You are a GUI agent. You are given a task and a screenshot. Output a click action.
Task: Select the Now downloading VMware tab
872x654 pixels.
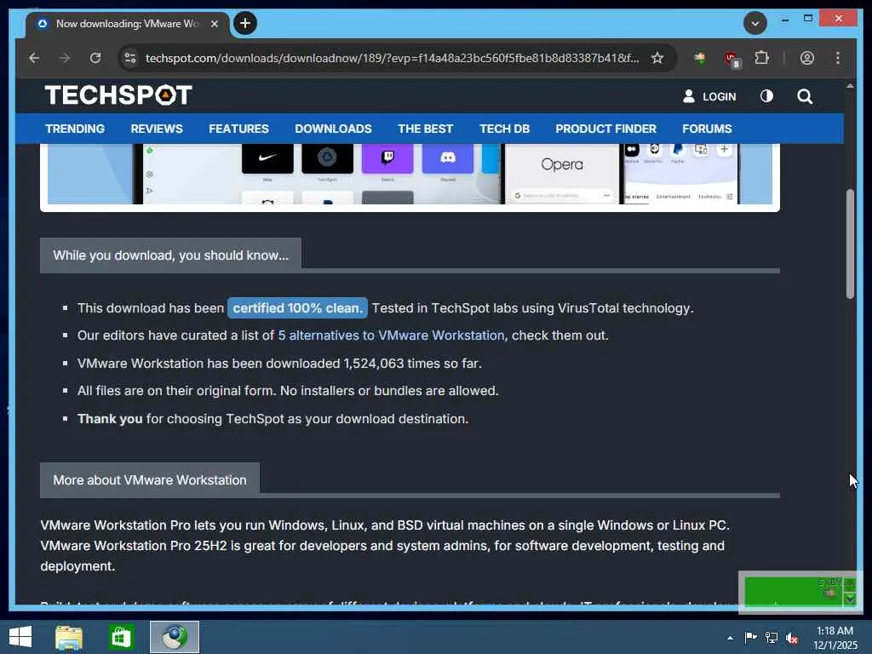tap(127, 24)
